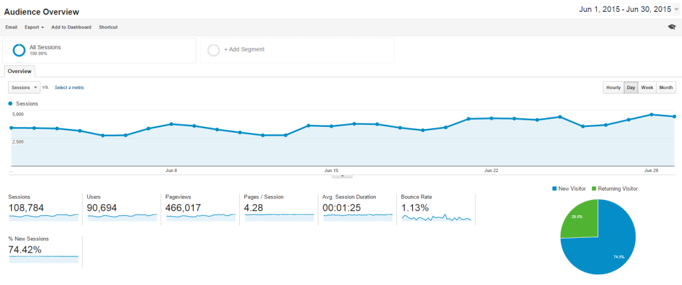This screenshot has height=285, width=682.
Task: Select the Overview tab
Action: click(19, 71)
